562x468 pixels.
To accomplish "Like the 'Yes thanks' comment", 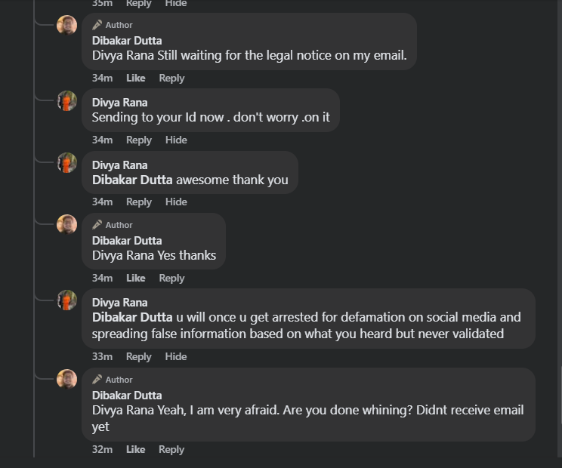I will coord(136,278).
